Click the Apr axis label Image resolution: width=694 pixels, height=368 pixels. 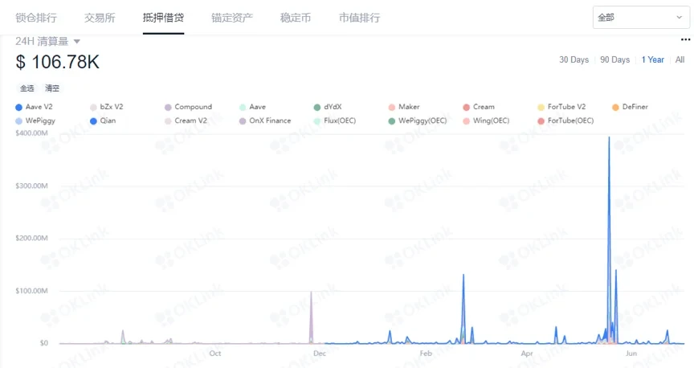[x=527, y=354]
